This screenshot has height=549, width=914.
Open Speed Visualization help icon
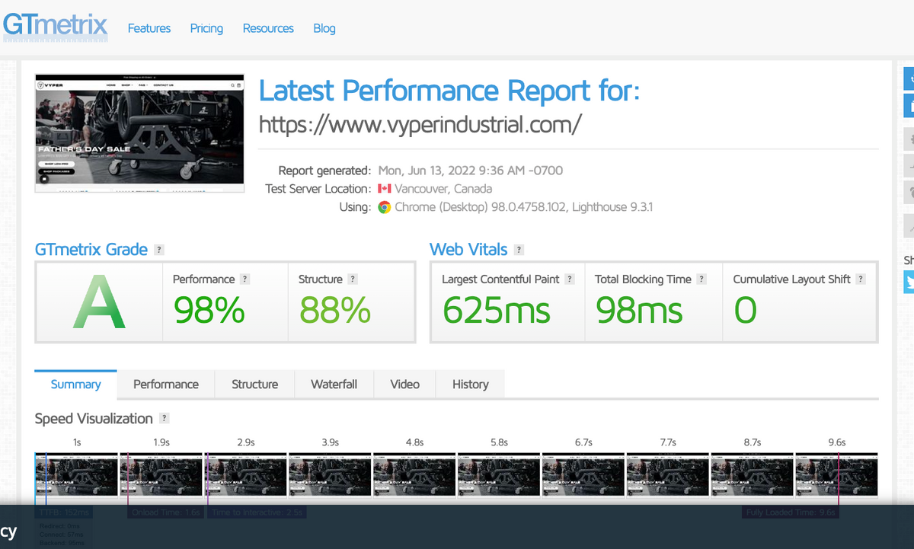pyautogui.click(x=164, y=419)
